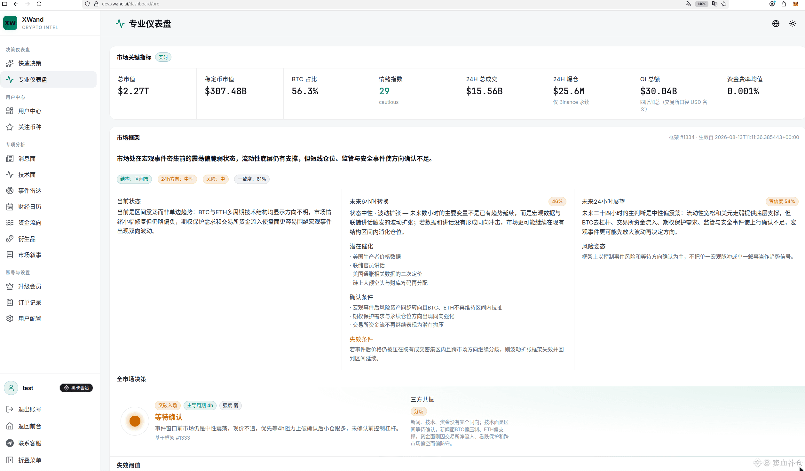The height and width of the screenshot is (471, 805).
Task: Click the XWand logo icon
Action: pyautogui.click(x=10, y=23)
